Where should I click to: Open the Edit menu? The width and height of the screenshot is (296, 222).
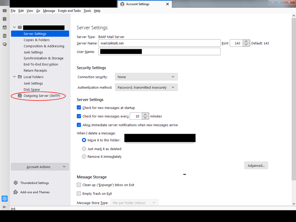pos(21,11)
